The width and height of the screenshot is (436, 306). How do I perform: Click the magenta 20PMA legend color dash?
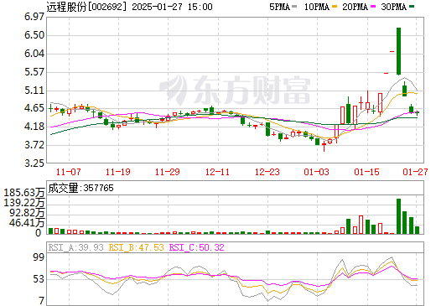coord(373,7)
